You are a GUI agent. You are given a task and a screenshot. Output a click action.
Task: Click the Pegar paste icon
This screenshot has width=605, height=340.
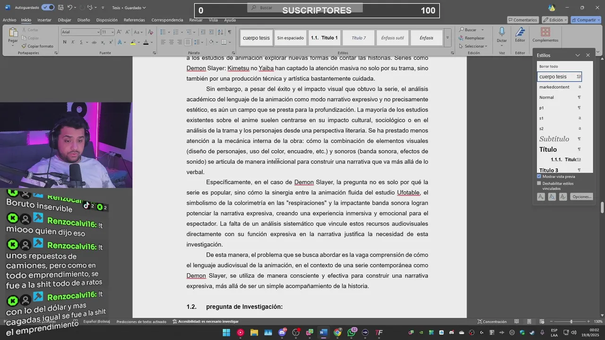pos(13,33)
